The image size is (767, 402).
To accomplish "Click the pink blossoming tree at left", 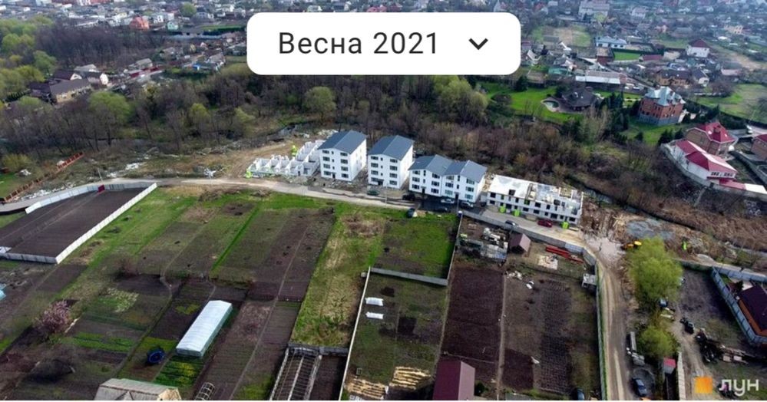I will click(54, 317).
